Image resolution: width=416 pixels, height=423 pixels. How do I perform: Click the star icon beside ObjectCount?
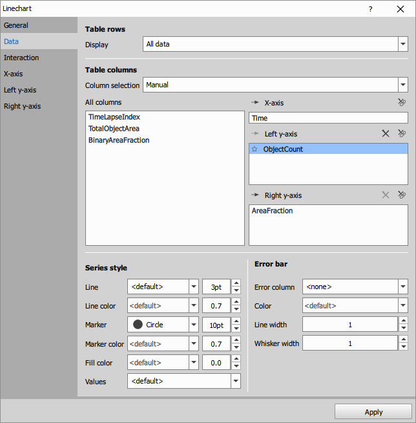(x=255, y=149)
